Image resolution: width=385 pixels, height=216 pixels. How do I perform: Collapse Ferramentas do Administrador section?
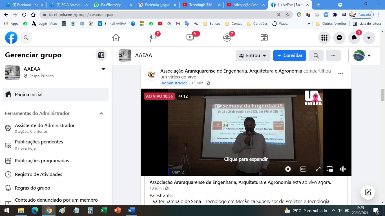(x=101, y=113)
